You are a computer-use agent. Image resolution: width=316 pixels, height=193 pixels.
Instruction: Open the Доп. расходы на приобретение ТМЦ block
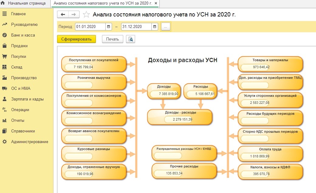pos(270,82)
